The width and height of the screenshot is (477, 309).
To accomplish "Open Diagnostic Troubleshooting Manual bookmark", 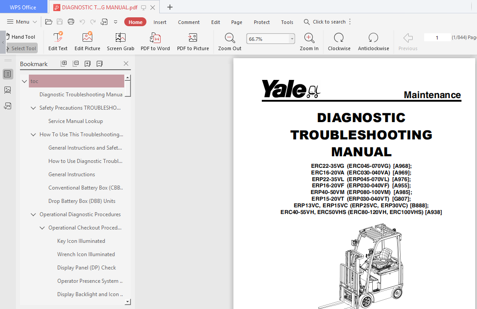I will [81, 95].
